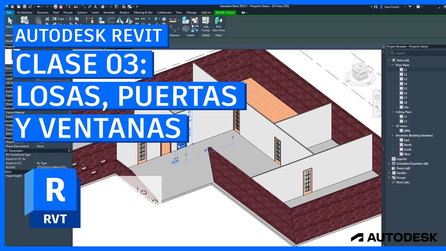Select floor plan L4 in Project Browser

click(406, 84)
